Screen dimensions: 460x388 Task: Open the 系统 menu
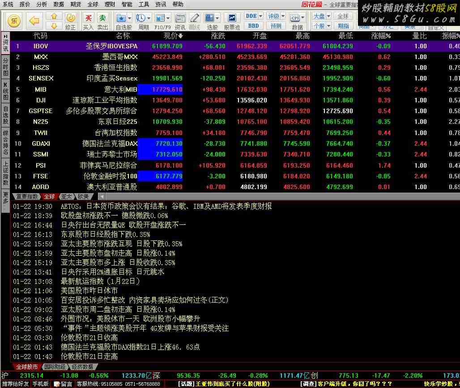click(8, 4)
